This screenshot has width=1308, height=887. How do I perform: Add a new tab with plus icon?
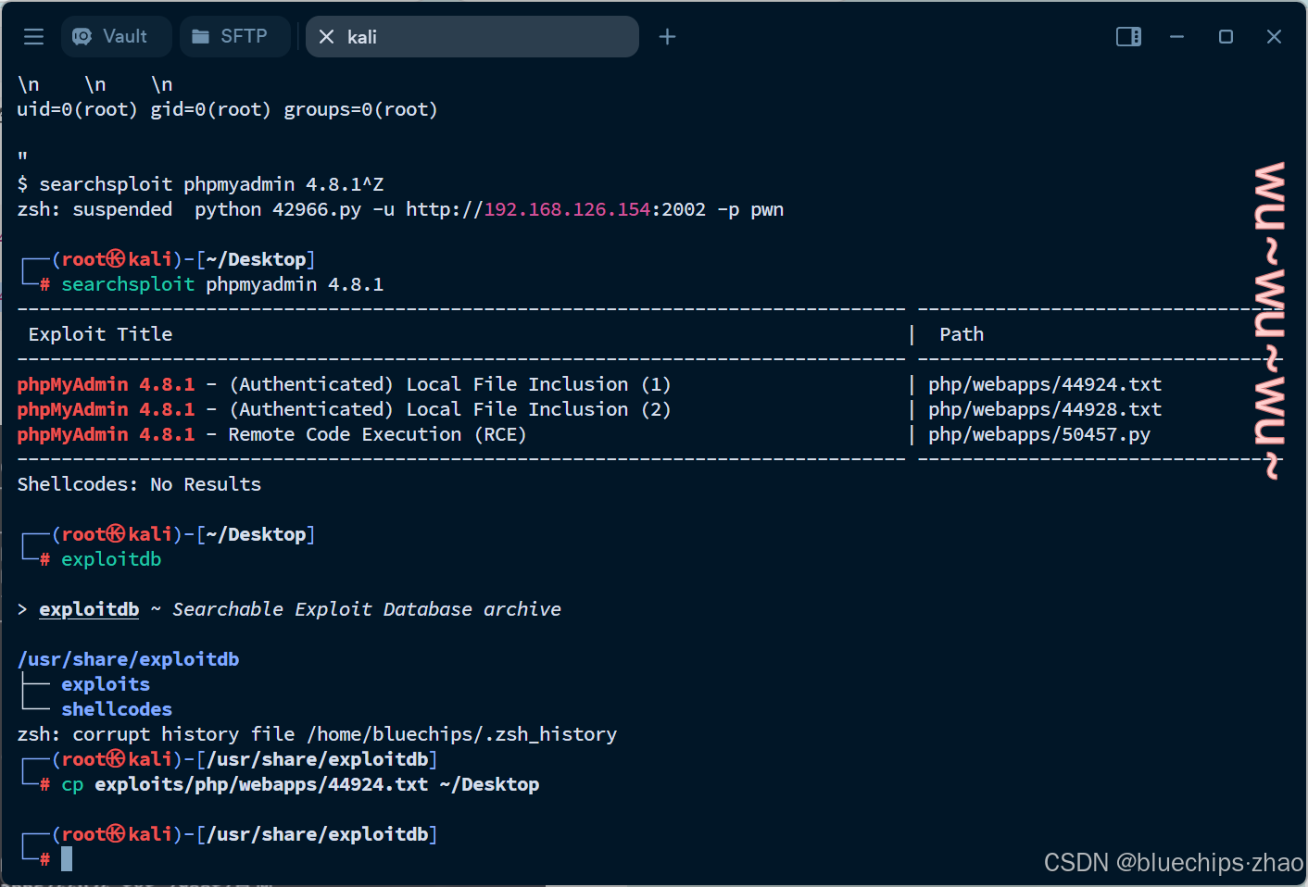(667, 36)
